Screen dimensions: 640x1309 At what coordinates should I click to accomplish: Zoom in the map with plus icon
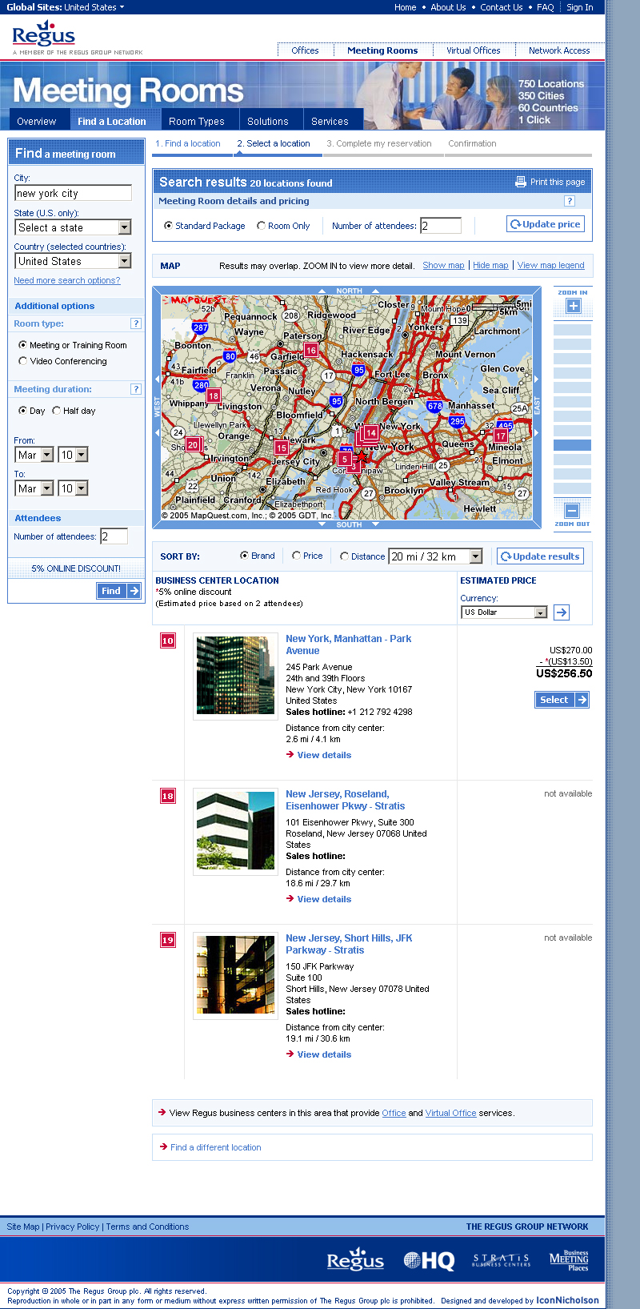[573, 306]
